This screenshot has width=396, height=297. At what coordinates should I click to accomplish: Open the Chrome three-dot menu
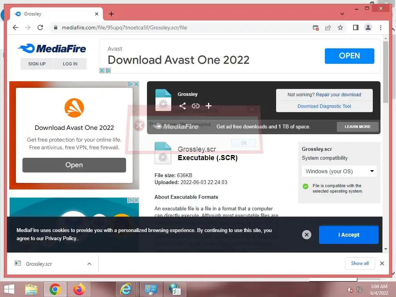381,27
